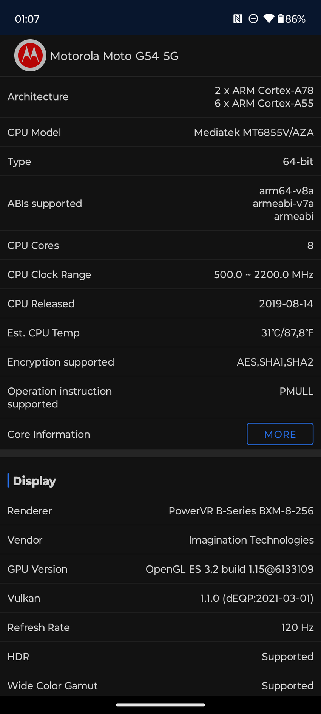Tap the Do Not Disturb status icon
321x714 pixels.
[253, 19]
